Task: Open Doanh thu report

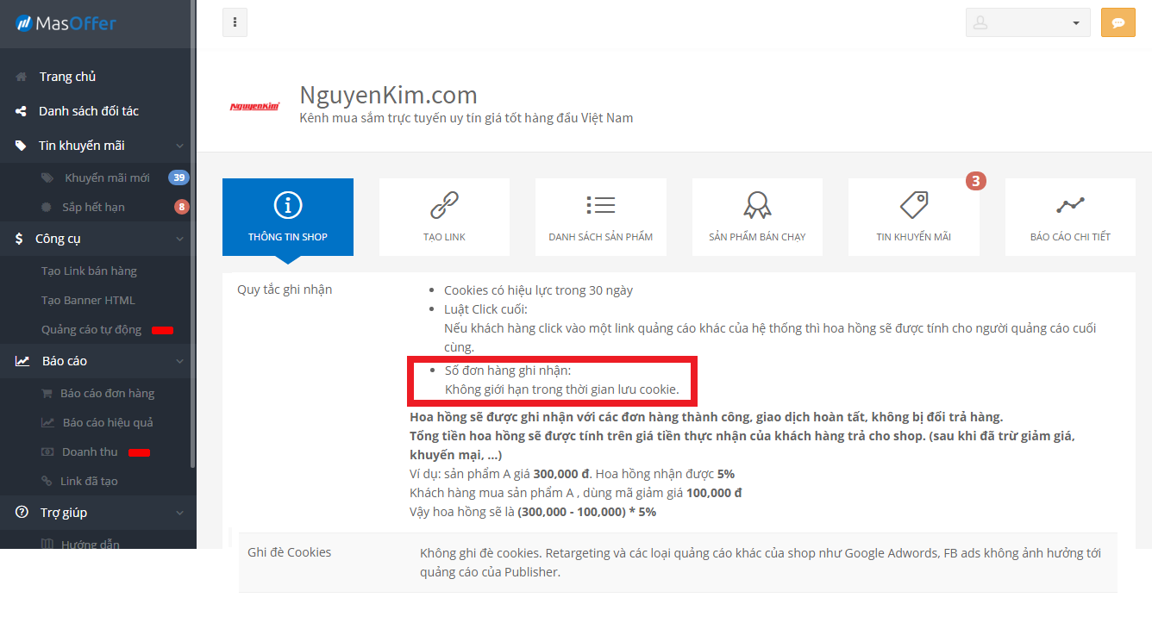Action: click(x=90, y=452)
